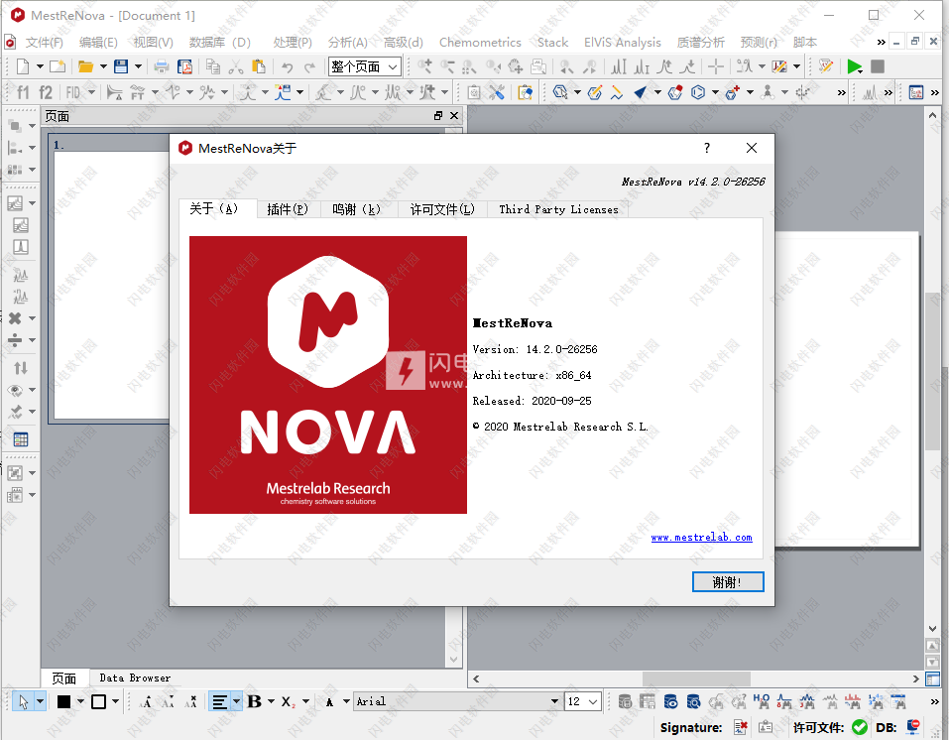Select the arrow pointer tool in bottom toolbar
The width and height of the screenshot is (949, 740).
point(24,701)
